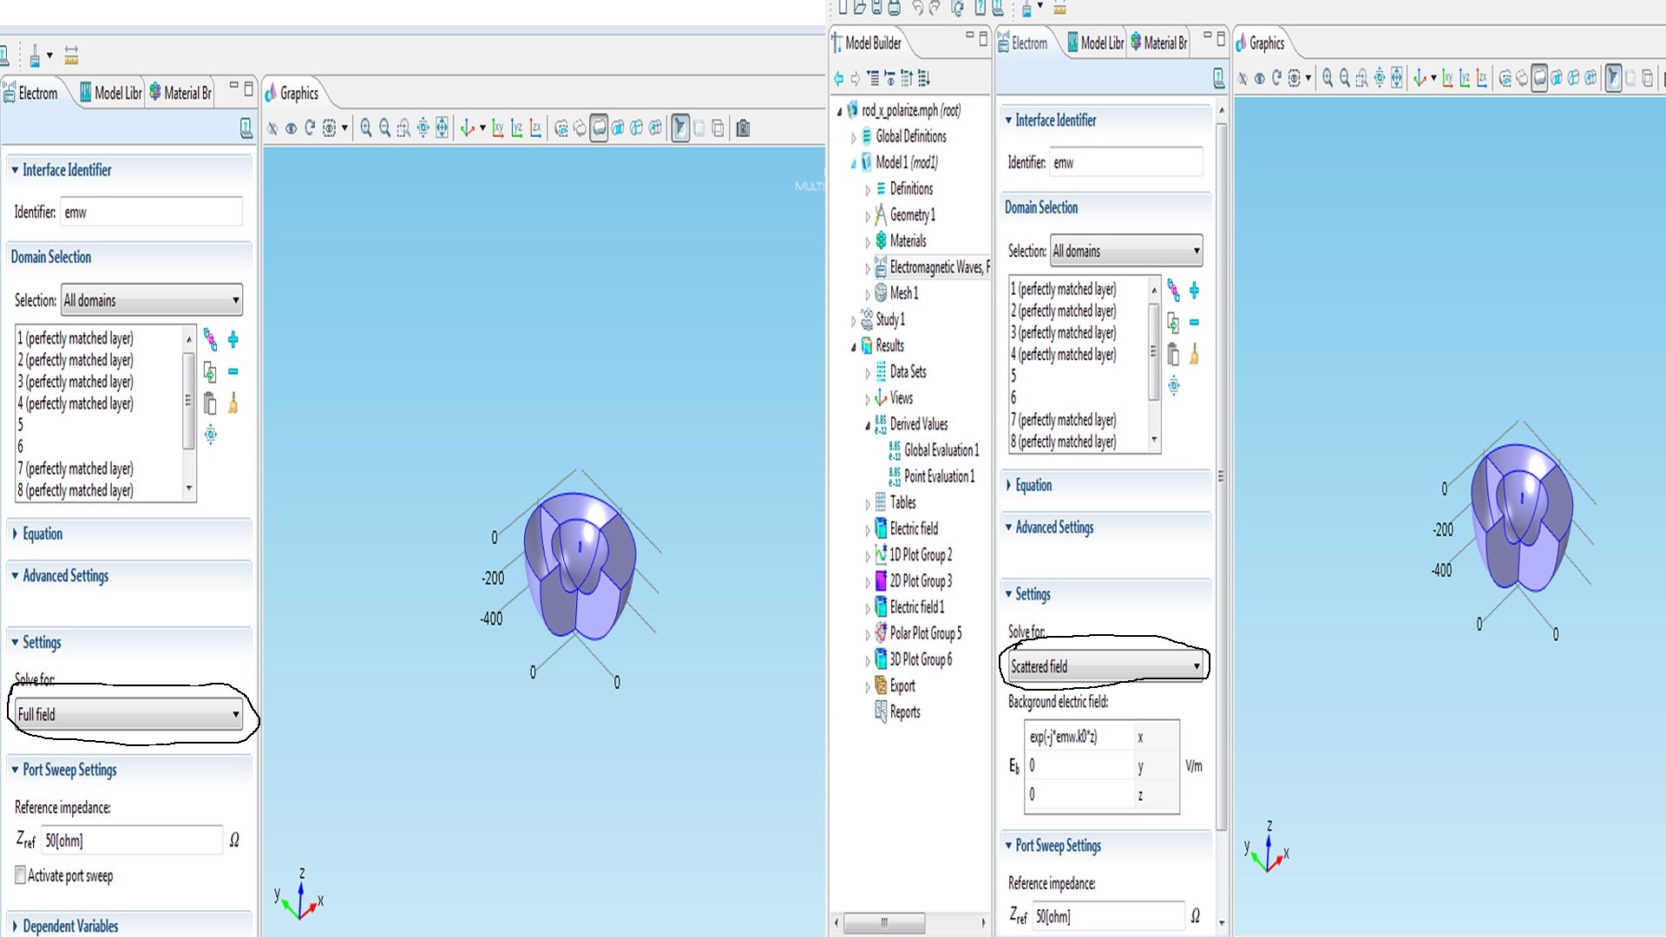Open the Full field solve-for dropdown
The width and height of the screenshot is (1666, 937).
128,714
